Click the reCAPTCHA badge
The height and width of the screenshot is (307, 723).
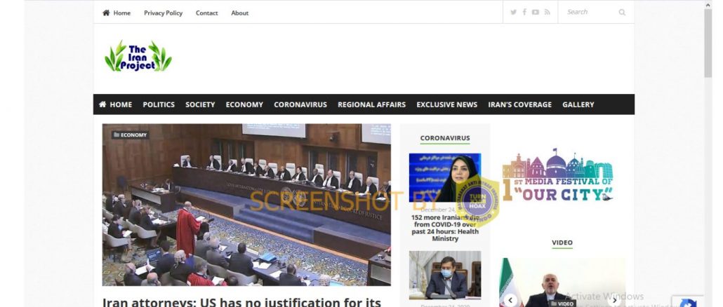(688, 302)
